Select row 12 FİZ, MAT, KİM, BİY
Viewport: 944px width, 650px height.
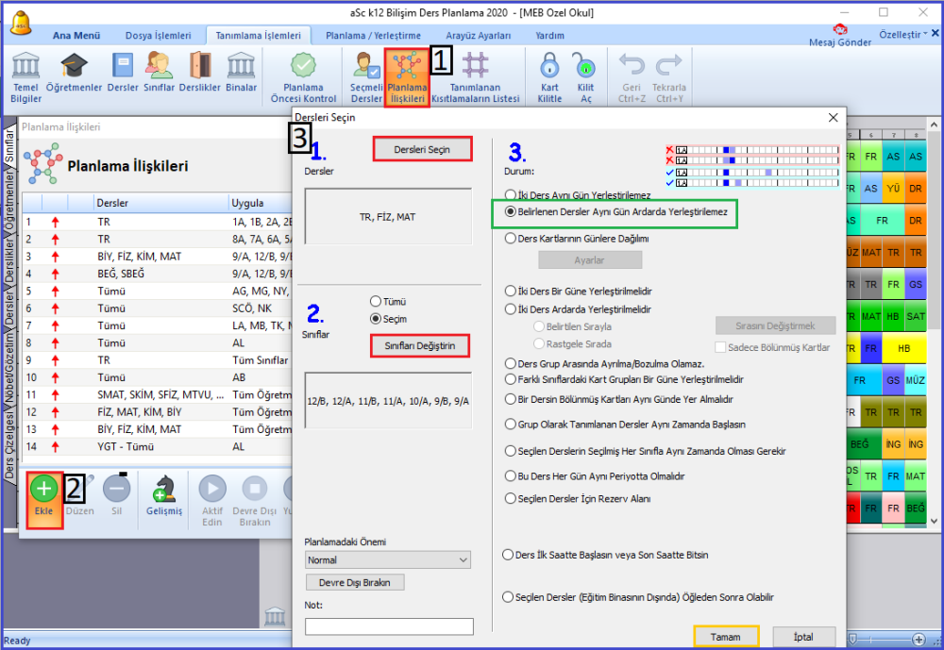click(158, 412)
